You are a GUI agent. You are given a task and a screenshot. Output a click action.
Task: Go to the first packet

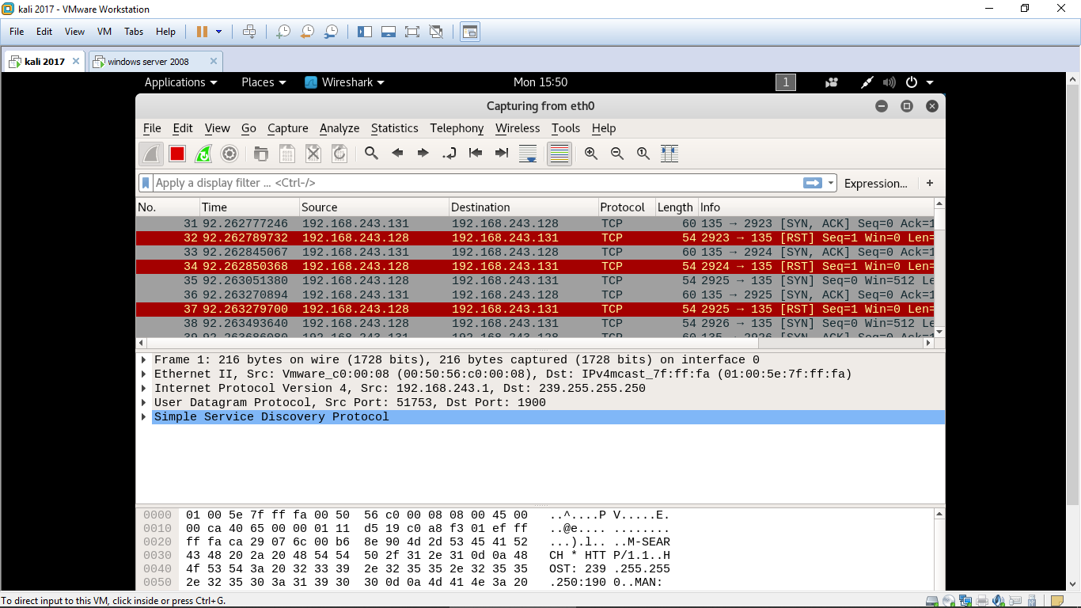(x=476, y=154)
